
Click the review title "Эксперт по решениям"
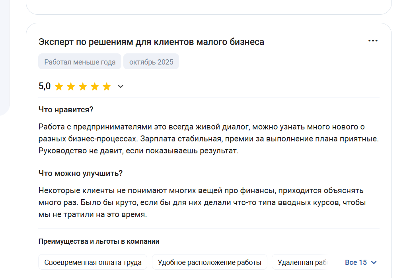pyautogui.click(x=151, y=42)
